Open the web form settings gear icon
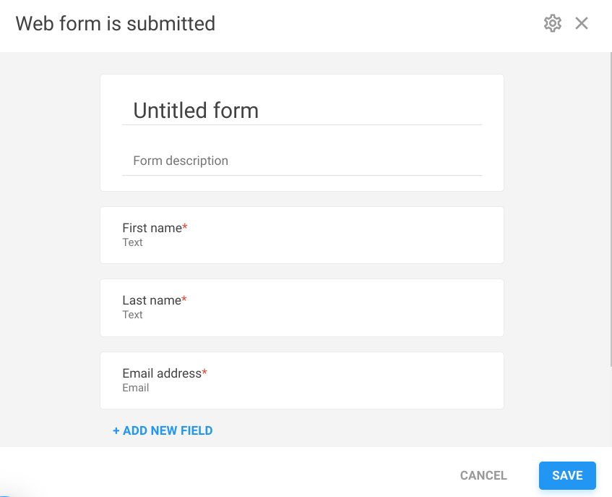Viewport: 612px width, 497px height. (552, 23)
